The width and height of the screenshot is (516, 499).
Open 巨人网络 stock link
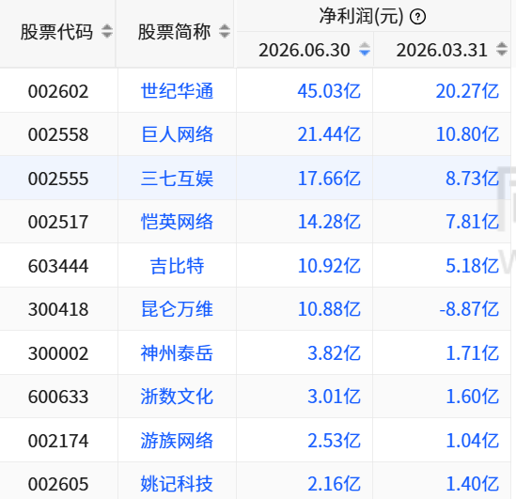177,134
